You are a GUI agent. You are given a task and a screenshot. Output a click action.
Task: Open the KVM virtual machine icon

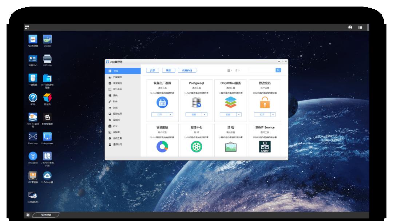33,195
